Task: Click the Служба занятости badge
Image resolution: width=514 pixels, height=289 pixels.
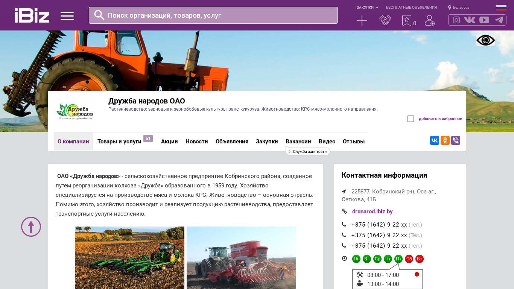Action: (x=308, y=151)
